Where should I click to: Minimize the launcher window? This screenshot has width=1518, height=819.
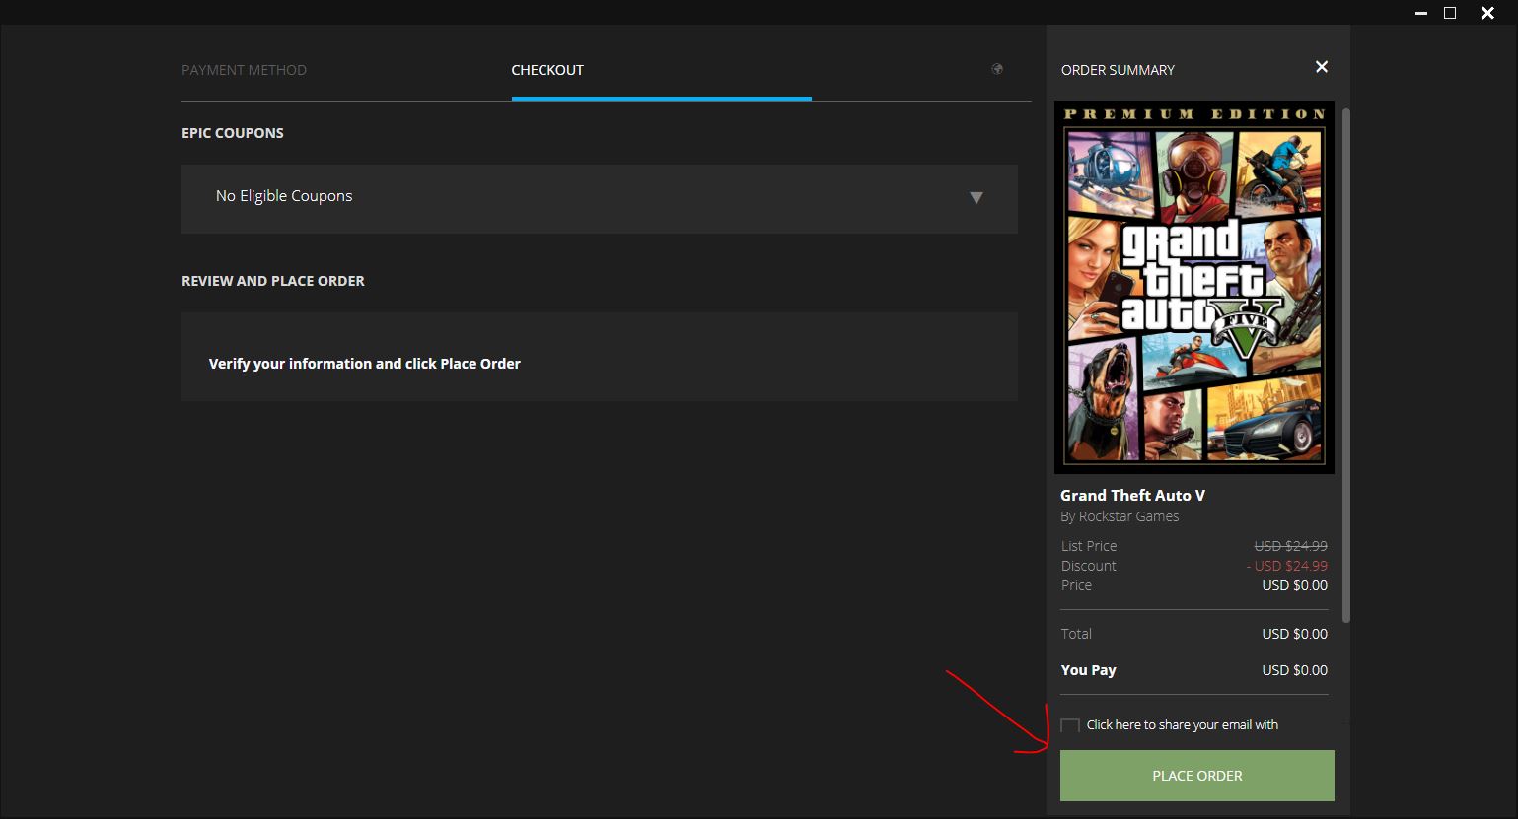point(1421,13)
